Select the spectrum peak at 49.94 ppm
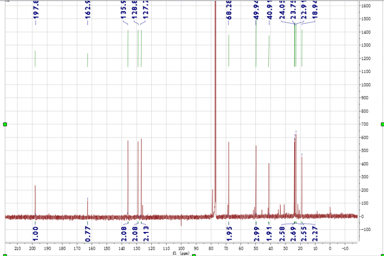 [256, 181]
